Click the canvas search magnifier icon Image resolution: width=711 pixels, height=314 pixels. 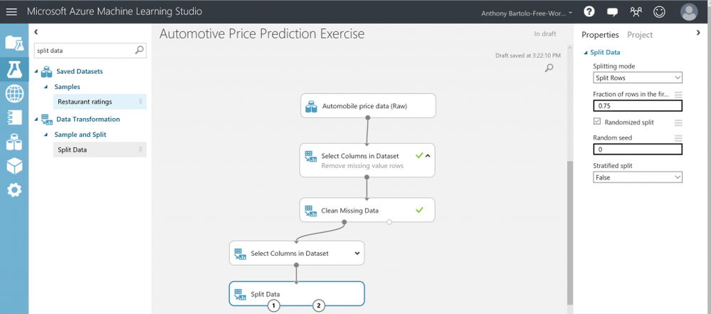[549, 68]
